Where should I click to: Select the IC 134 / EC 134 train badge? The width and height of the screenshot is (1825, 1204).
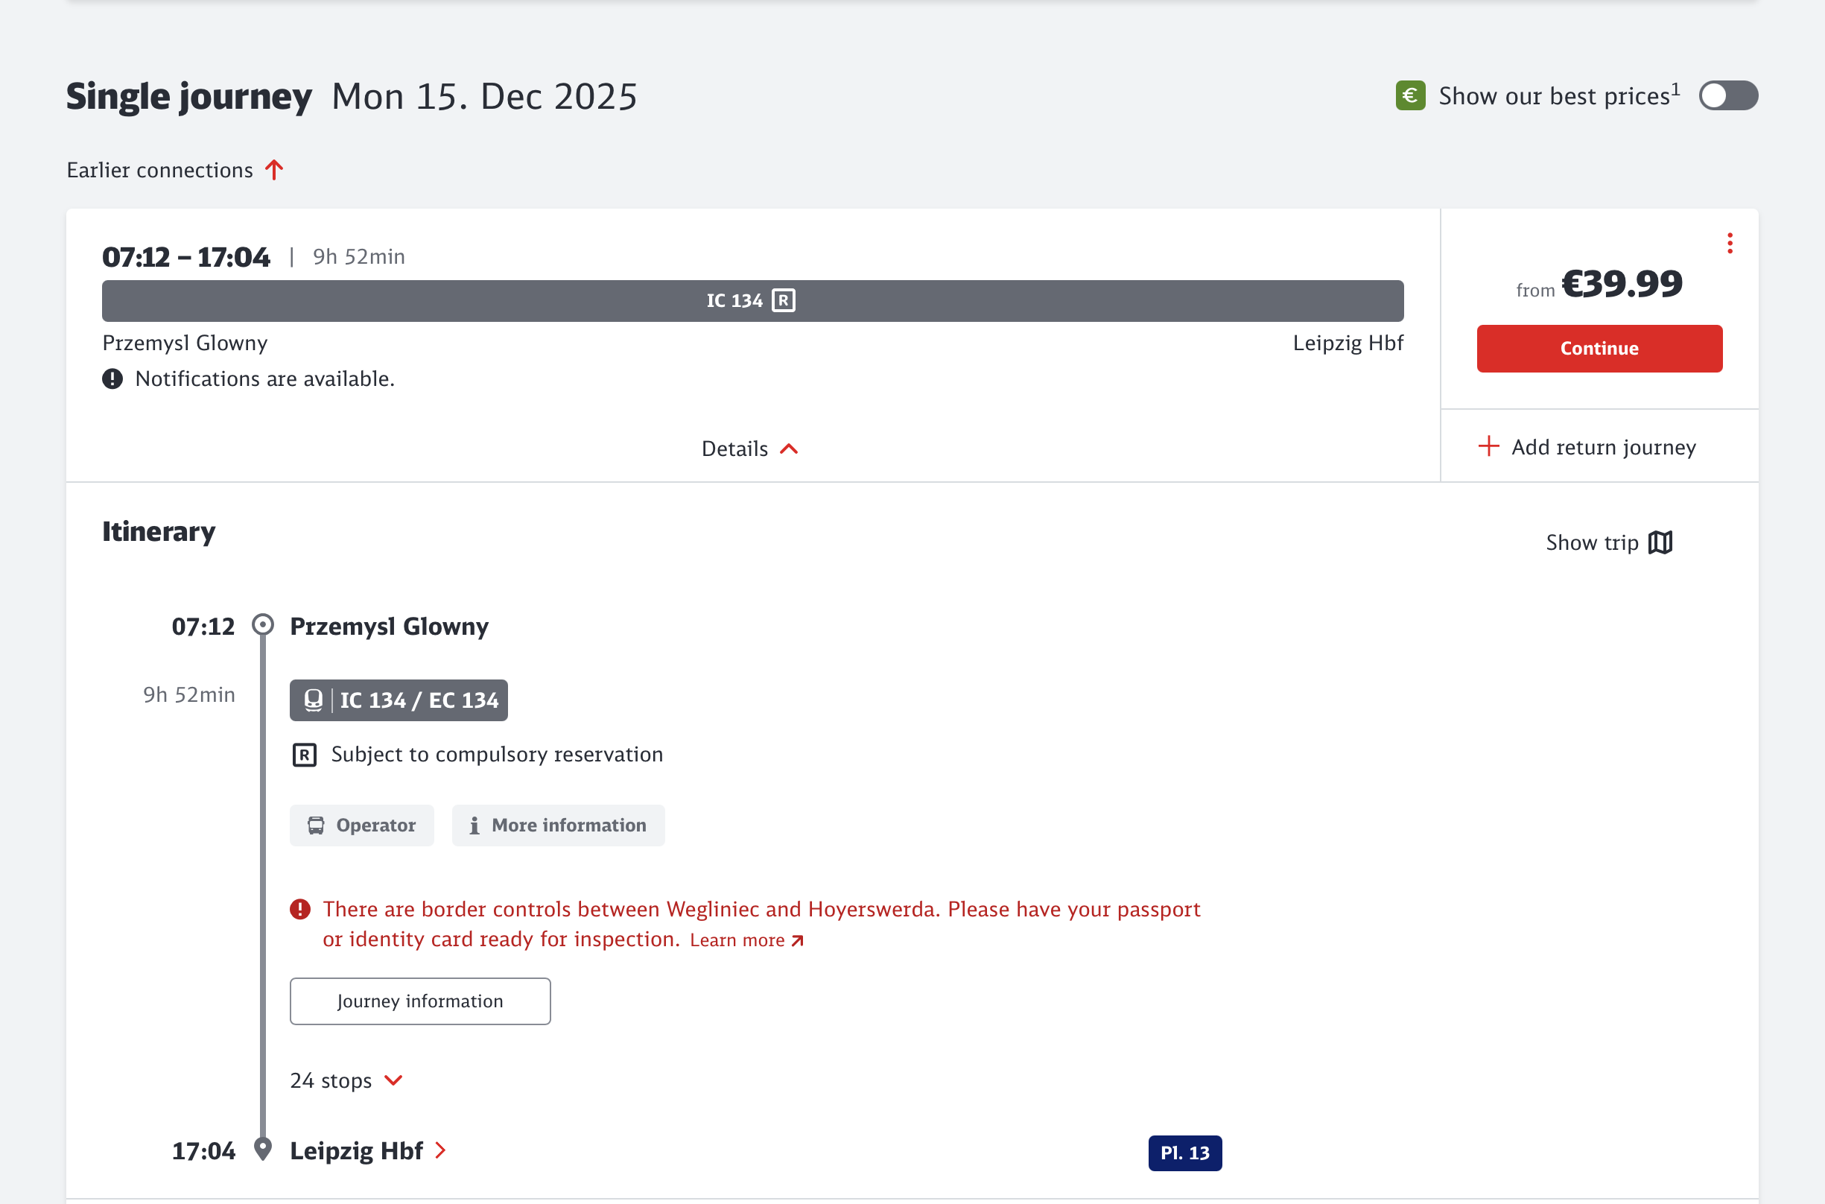tap(399, 700)
